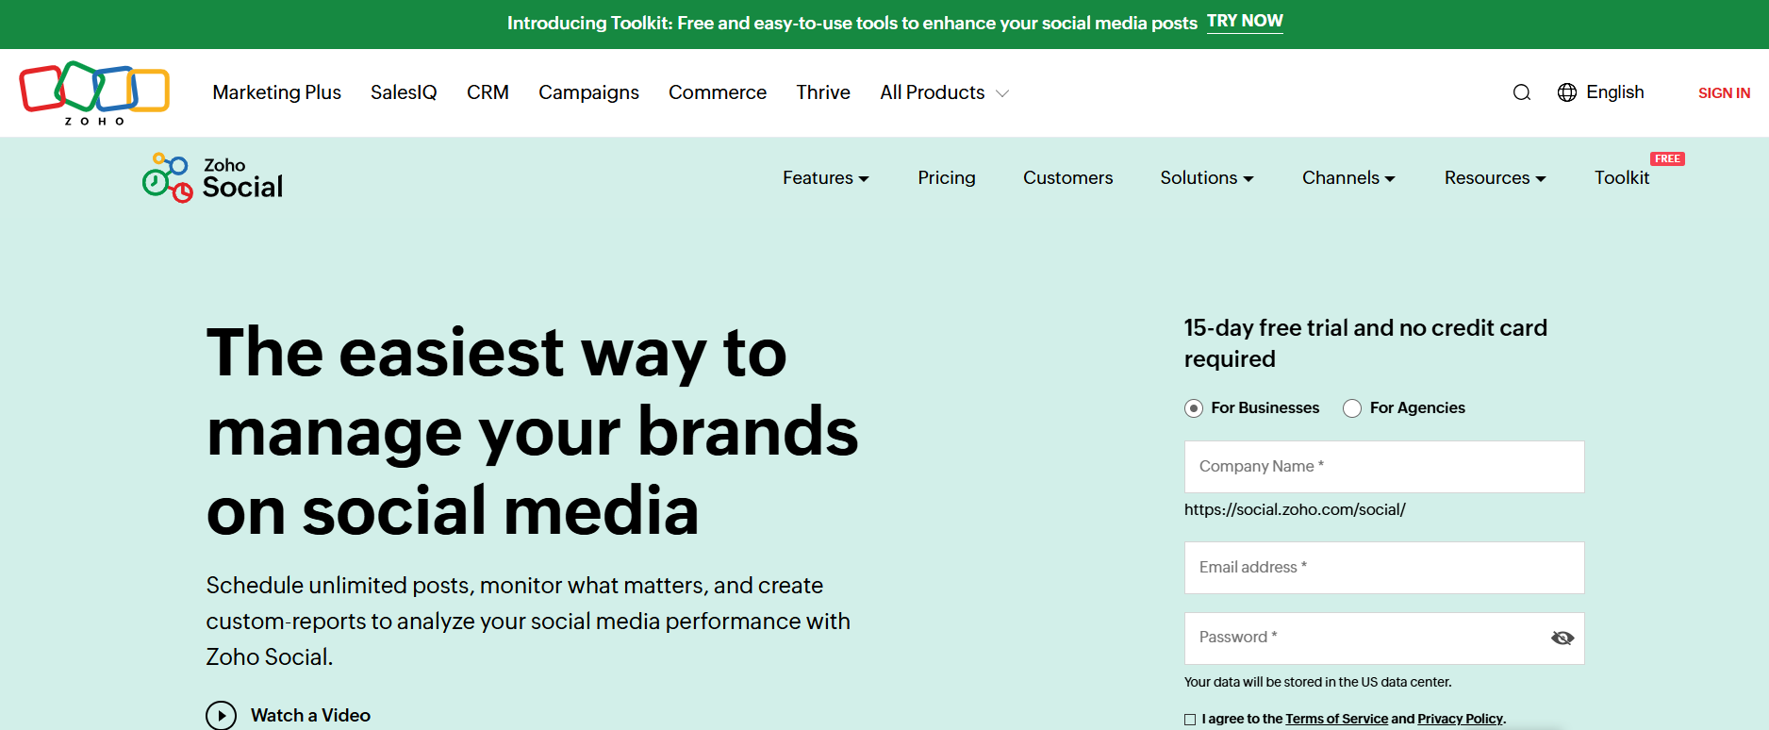Expand the Channels dropdown menu
Viewport: 1769px width, 730px height.
(1348, 177)
